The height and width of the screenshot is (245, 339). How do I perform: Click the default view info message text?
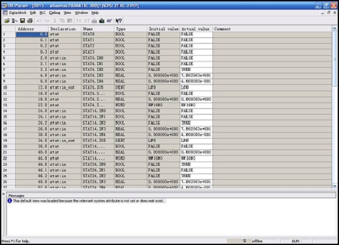pos(89,201)
